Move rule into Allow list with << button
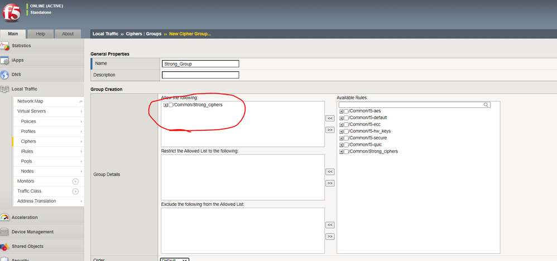557x261 pixels. click(330, 119)
